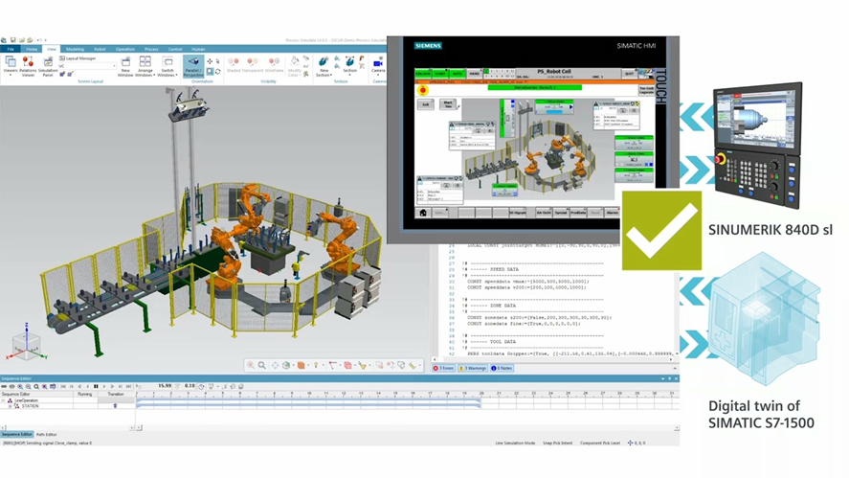Click the Zoom to Fit icon in Sequence Editor
This screenshot has width=849, height=478.
(36, 386)
